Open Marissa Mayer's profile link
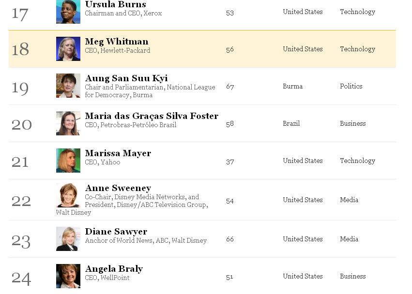 (118, 153)
